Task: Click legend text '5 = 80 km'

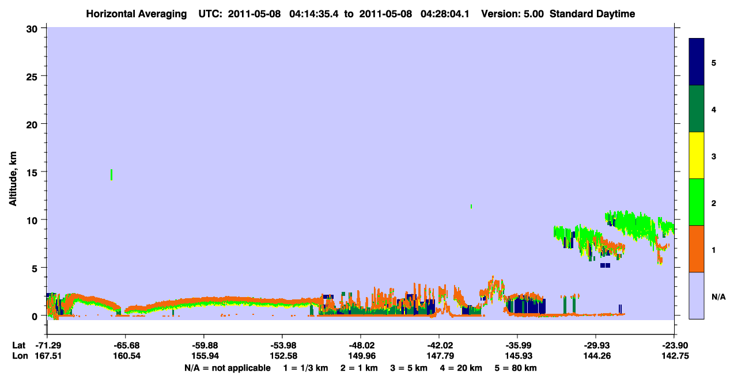Action: 516,368
